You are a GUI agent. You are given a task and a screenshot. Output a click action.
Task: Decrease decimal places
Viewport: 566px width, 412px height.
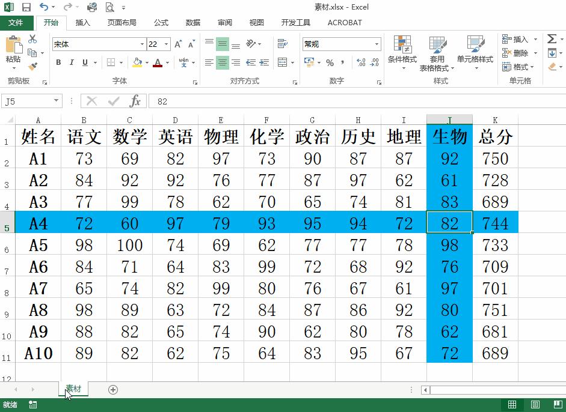point(375,62)
